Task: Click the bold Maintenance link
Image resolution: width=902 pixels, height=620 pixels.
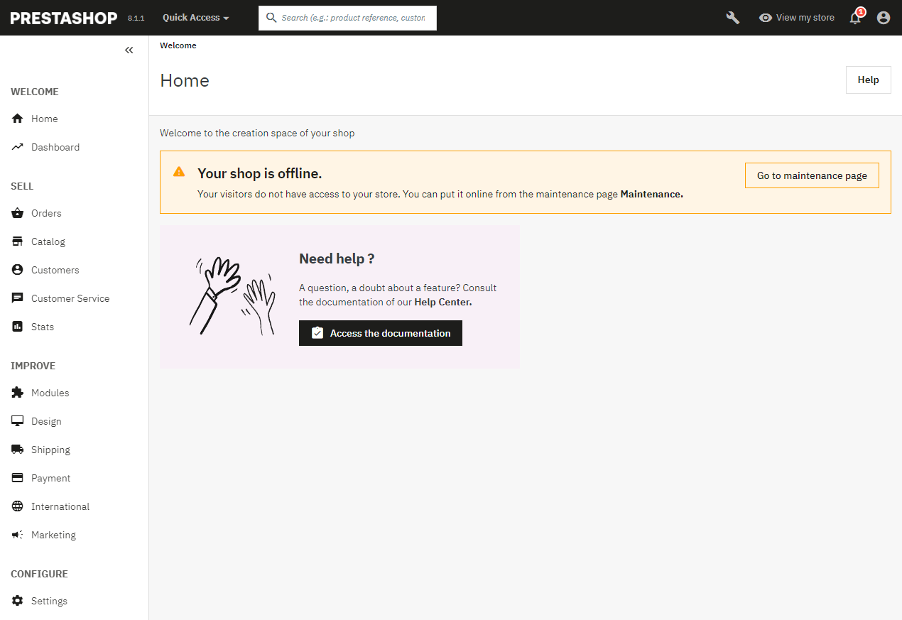Action: pyautogui.click(x=652, y=194)
